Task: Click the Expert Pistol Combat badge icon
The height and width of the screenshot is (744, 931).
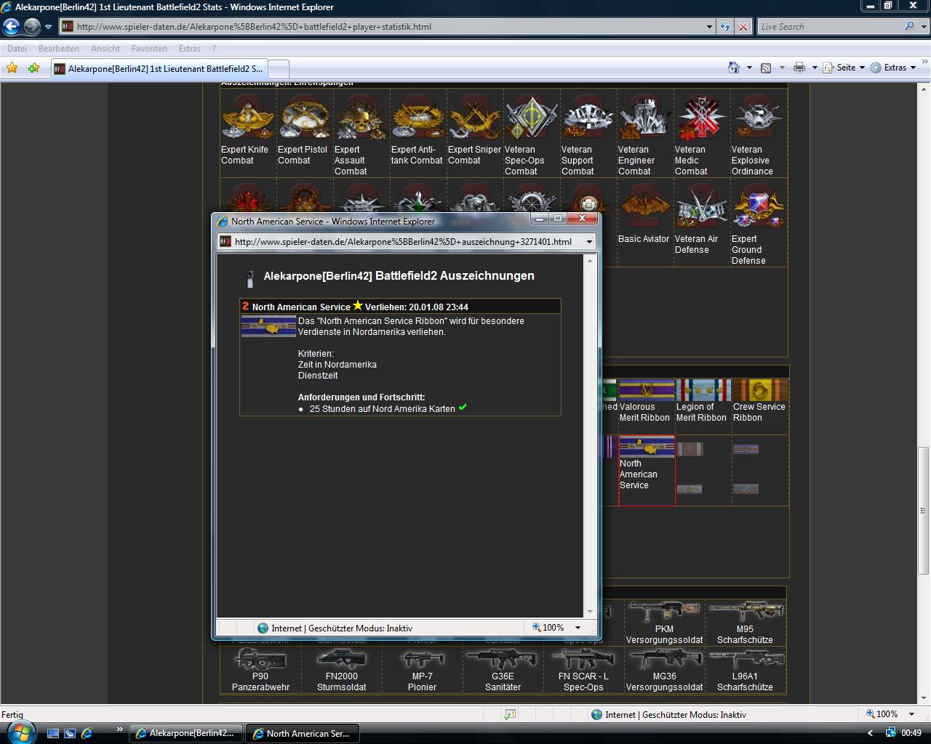Action: pos(305,118)
